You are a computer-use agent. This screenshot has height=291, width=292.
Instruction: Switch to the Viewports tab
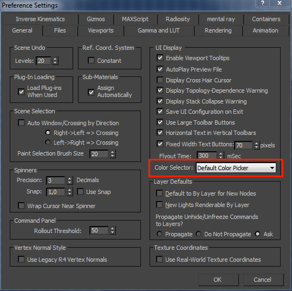coord(101,30)
